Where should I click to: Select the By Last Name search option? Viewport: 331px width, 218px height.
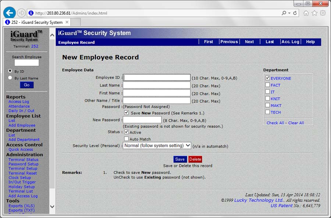pos(10,78)
